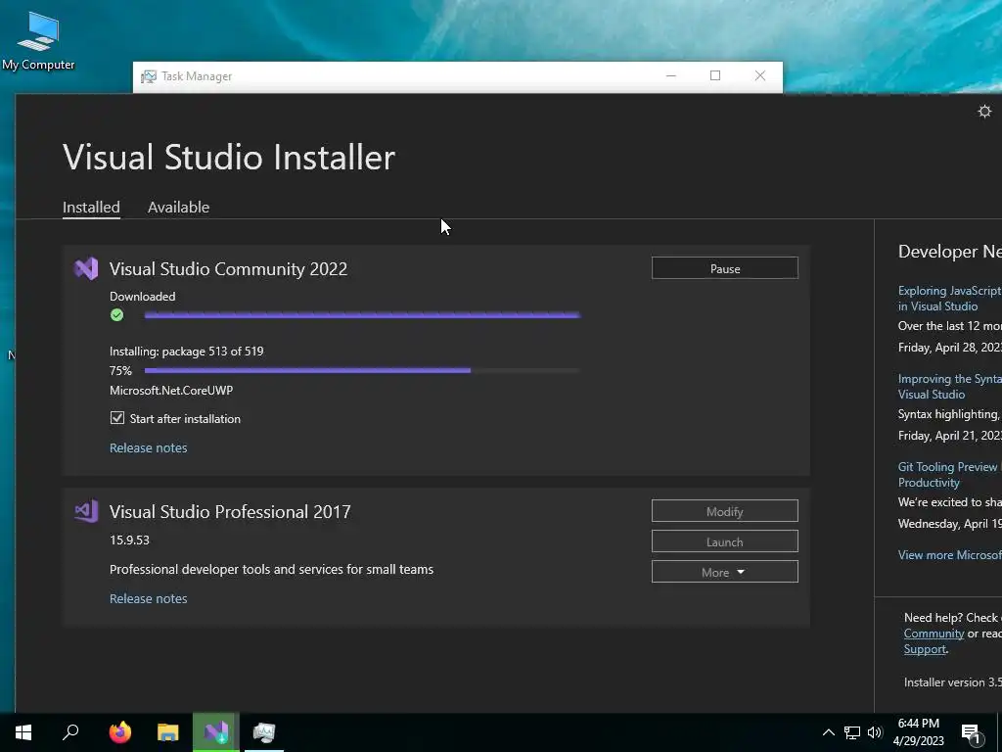Open File Explorer from the taskbar

pos(168,732)
